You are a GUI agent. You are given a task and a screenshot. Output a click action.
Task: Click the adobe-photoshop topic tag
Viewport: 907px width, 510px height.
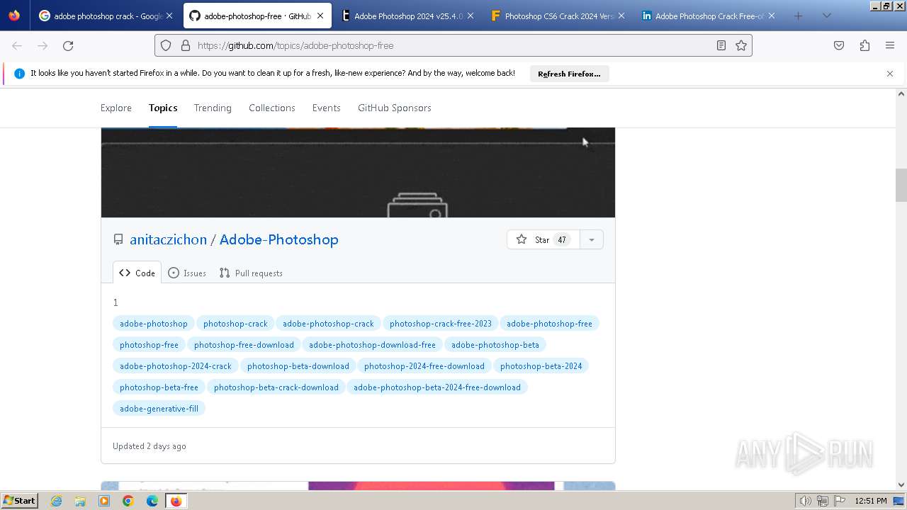[154, 324]
